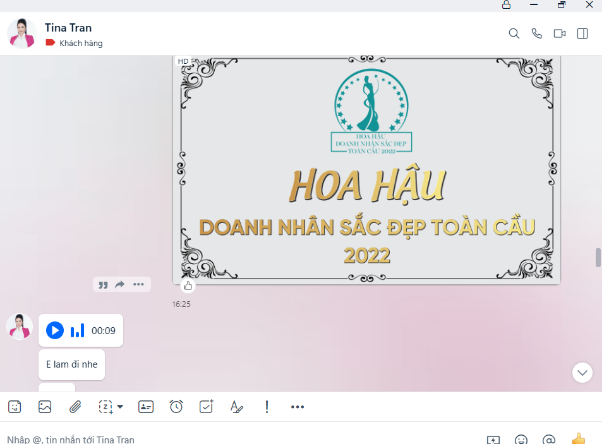This screenshot has height=444, width=609.
Task: Attach a file using the paperclip icon
Action: point(75,407)
